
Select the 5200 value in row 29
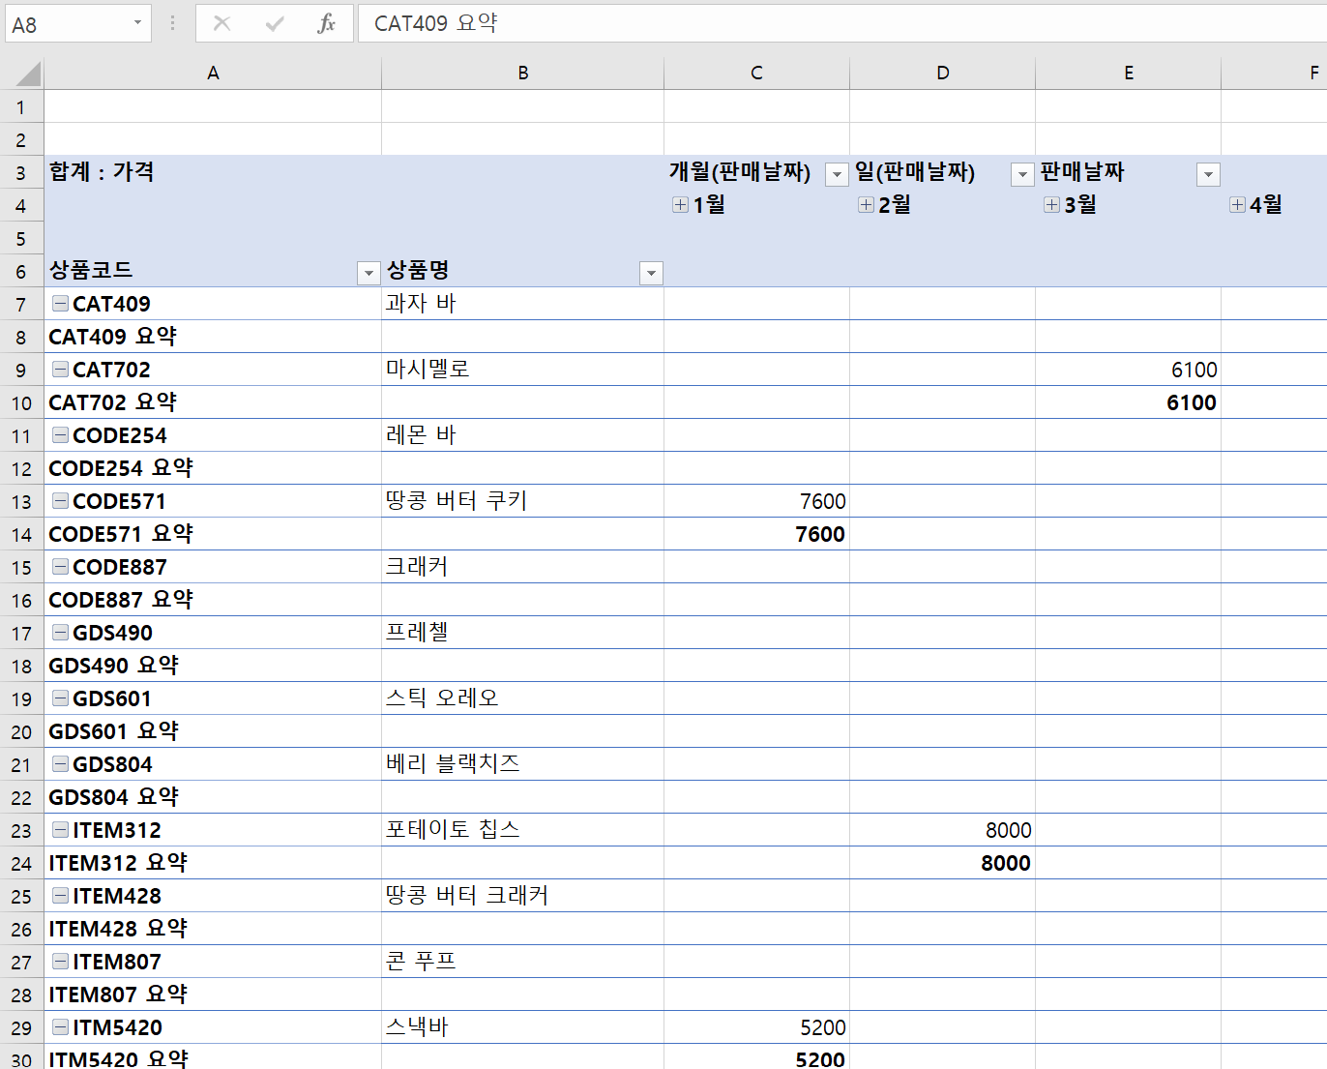pos(756,1027)
